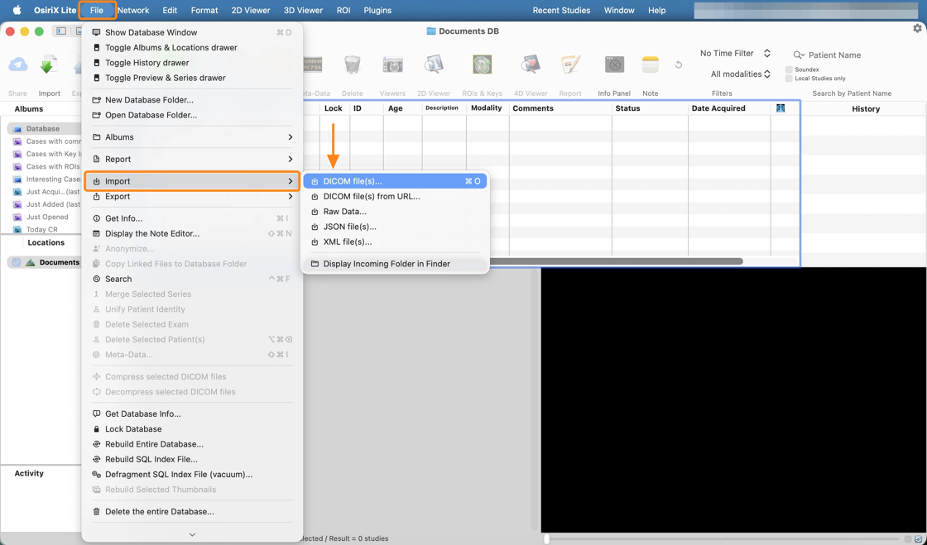The image size is (927, 545).
Task: Expand more items at File menu bottom
Action: coord(192,534)
